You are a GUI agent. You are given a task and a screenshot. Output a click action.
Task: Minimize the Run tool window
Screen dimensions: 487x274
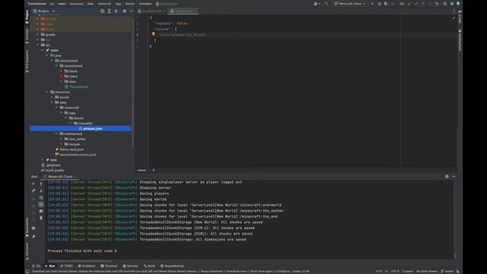tap(454, 177)
